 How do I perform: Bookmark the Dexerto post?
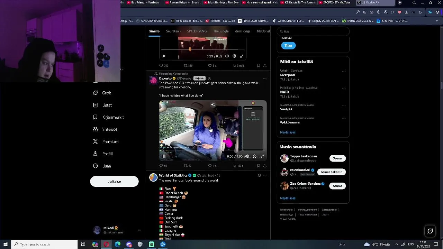point(259,166)
